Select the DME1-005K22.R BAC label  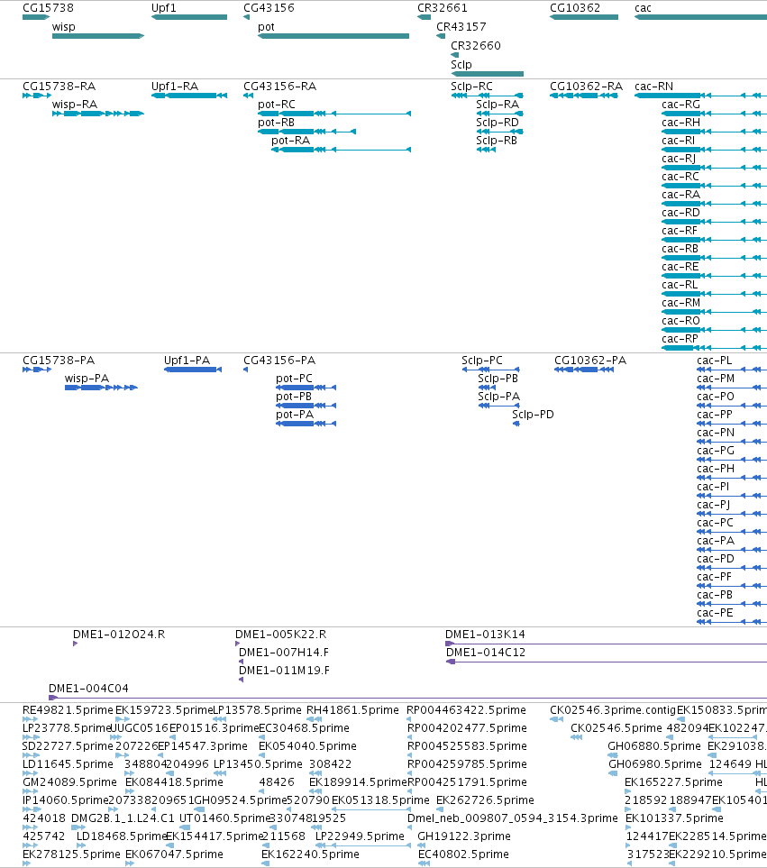[280, 635]
